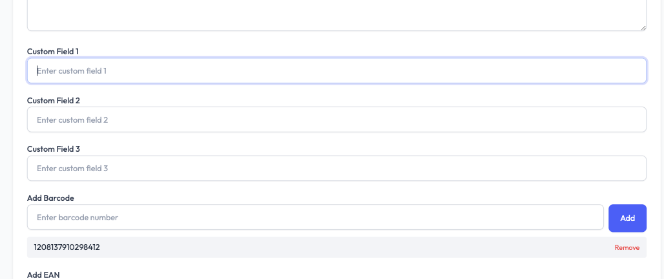The height and width of the screenshot is (279, 664).
Task: Click the Custom Field 3 label
Action: (54, 149)
